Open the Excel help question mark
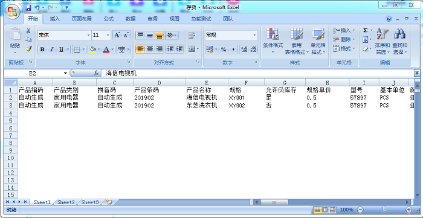 [389, 19]
